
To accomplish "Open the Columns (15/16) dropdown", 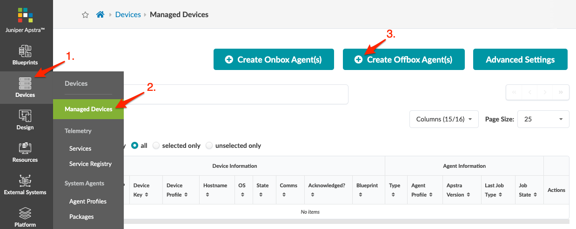I will (444, 119).
